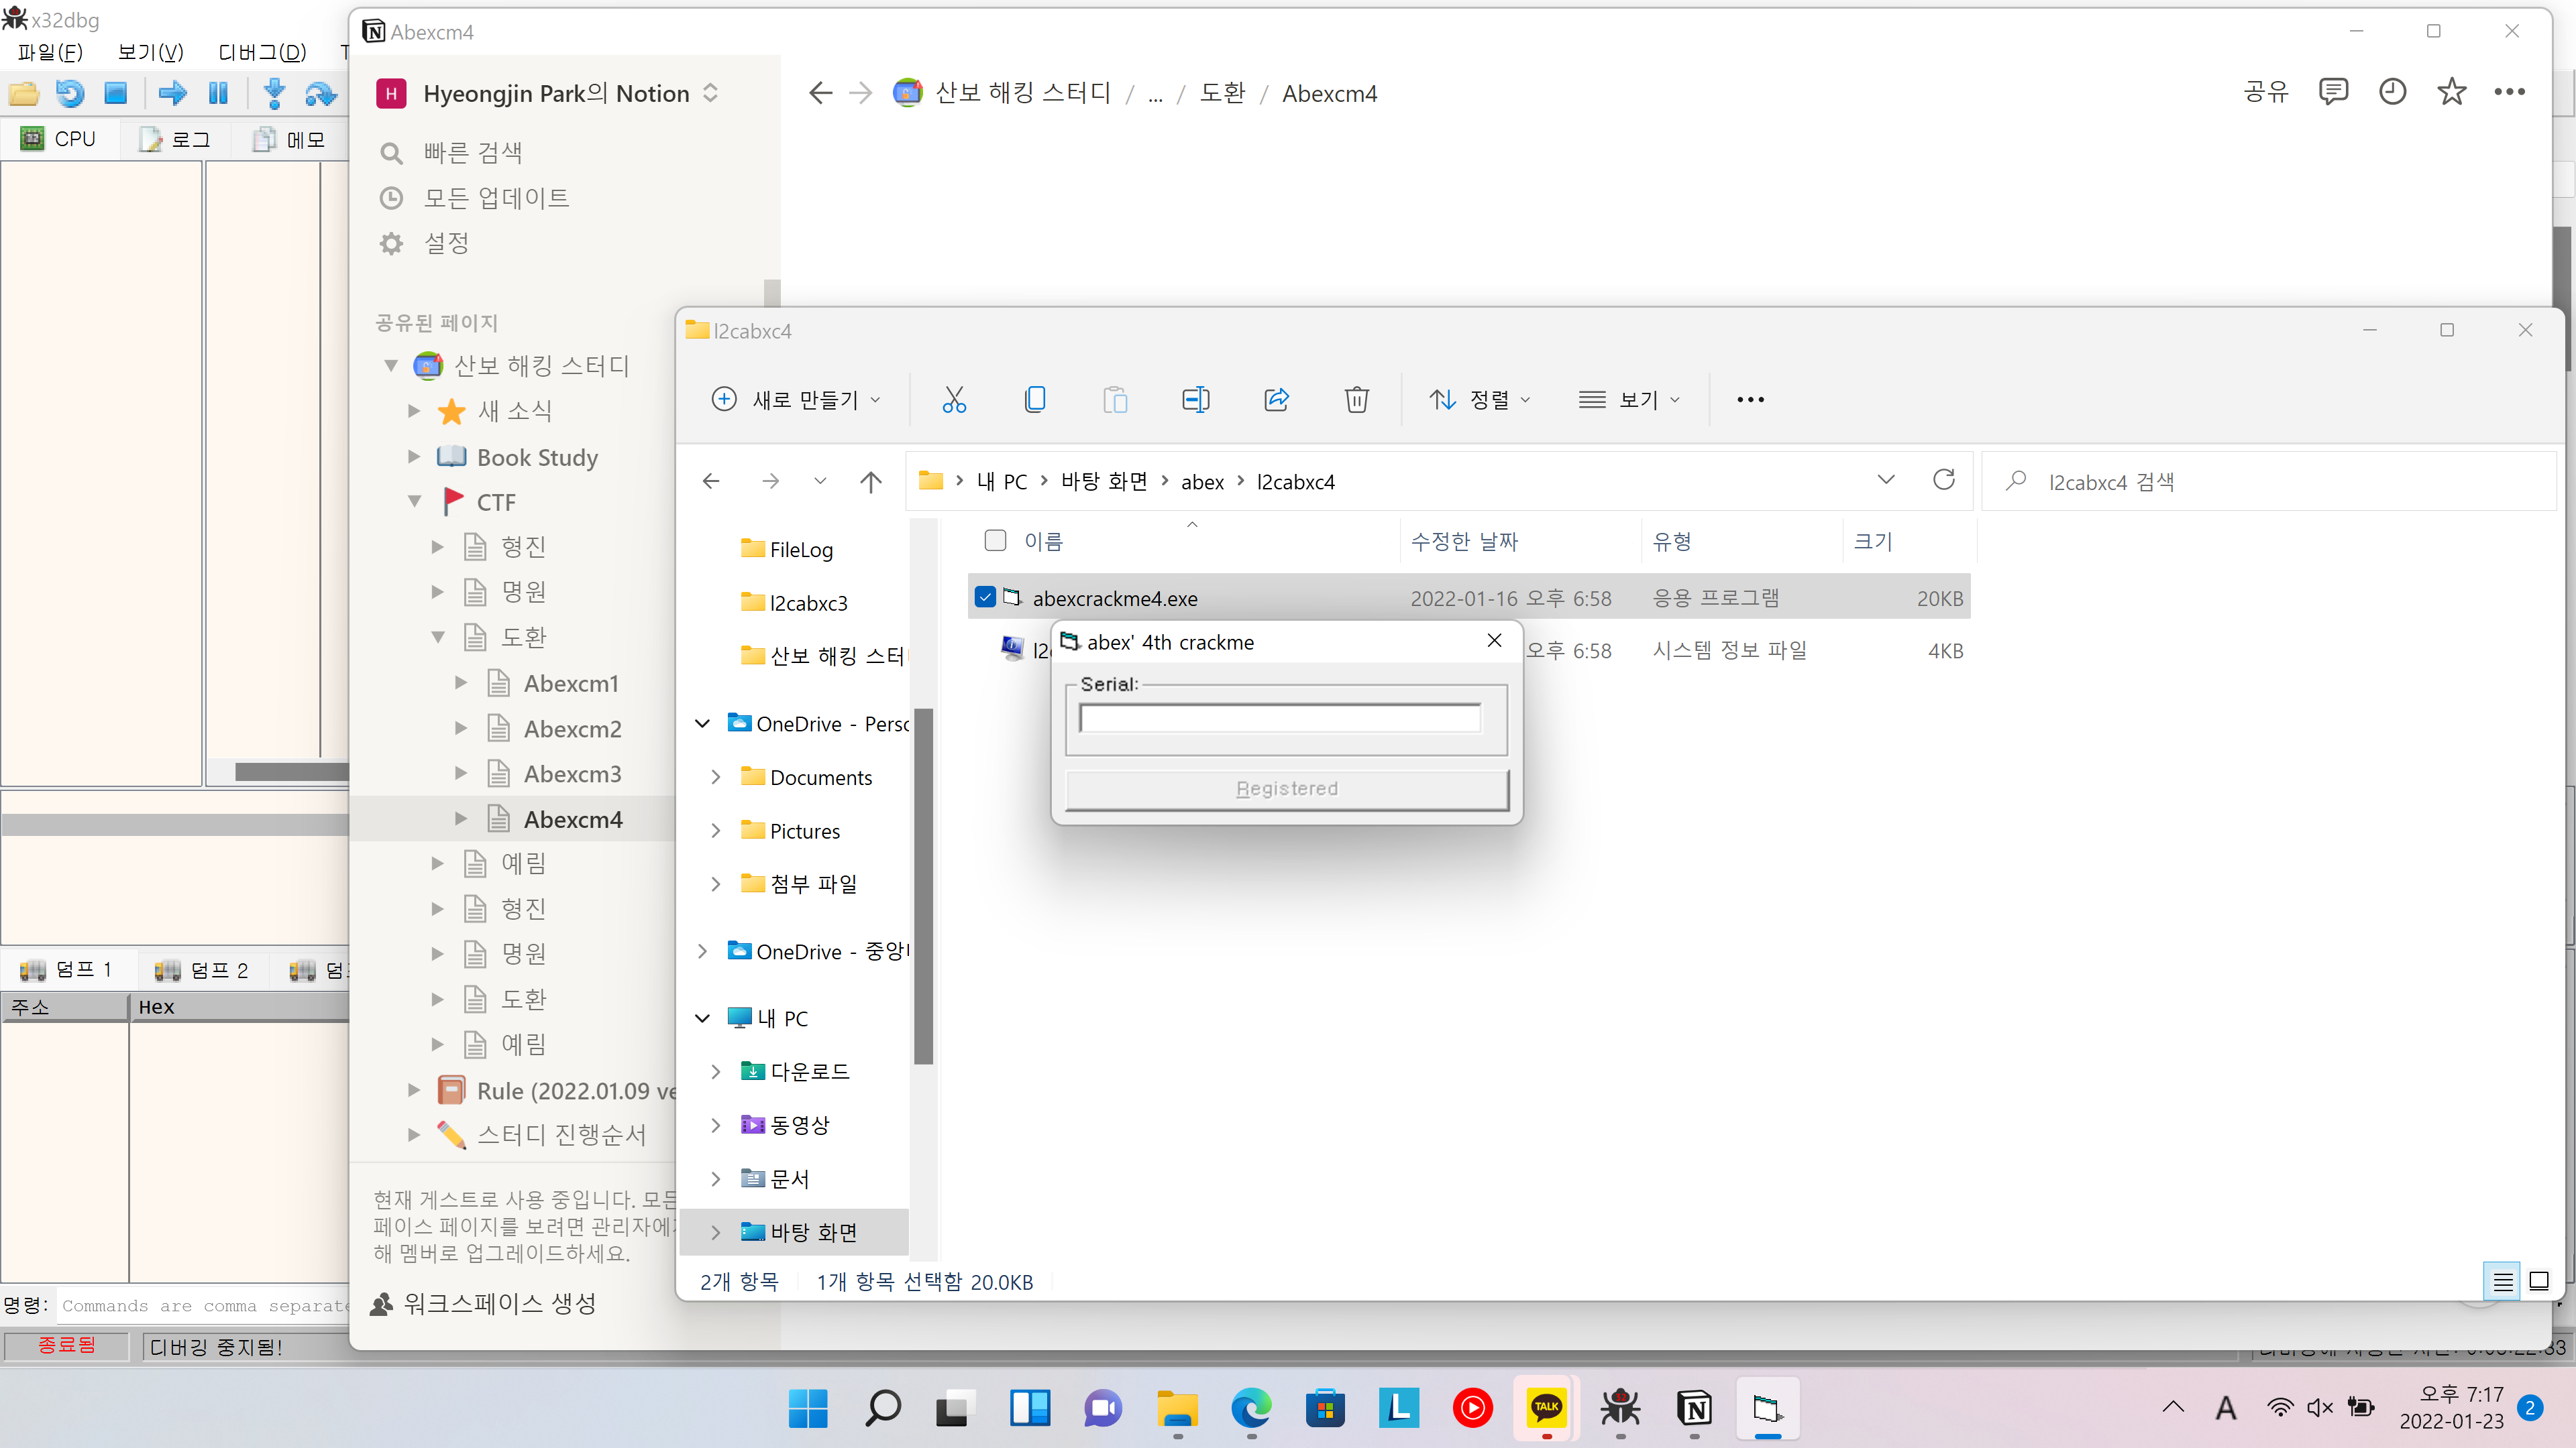Open Microsoft Edge from taskbar

click(x=1250, y=1407)
